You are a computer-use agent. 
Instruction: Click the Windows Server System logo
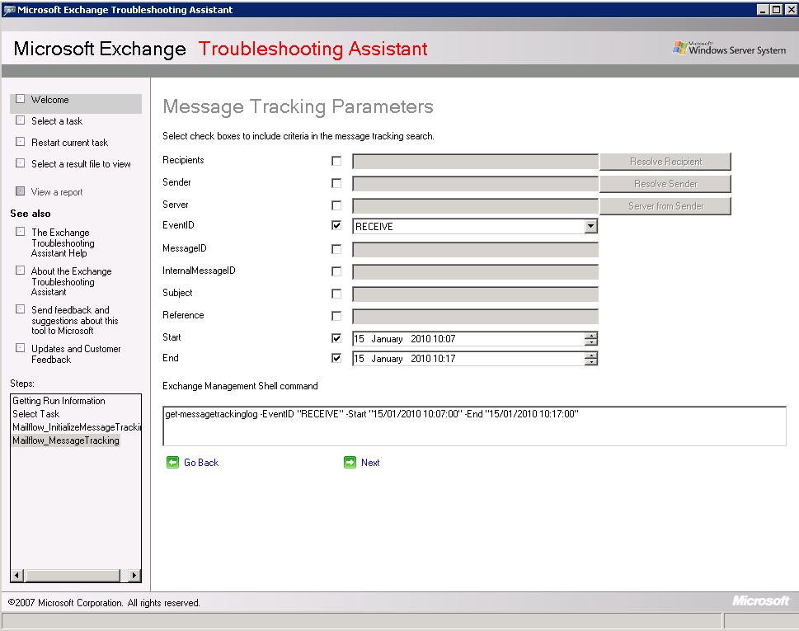[x=730, y=49]
